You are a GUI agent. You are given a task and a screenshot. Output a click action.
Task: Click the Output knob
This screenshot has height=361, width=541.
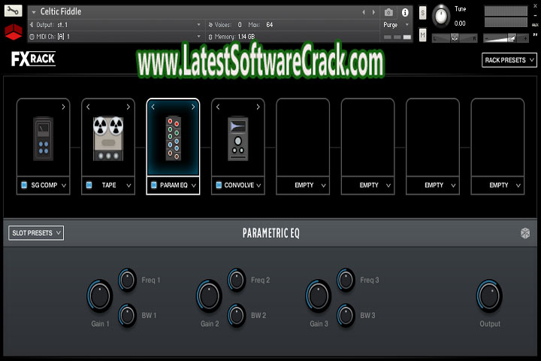[x=489, y=296]
